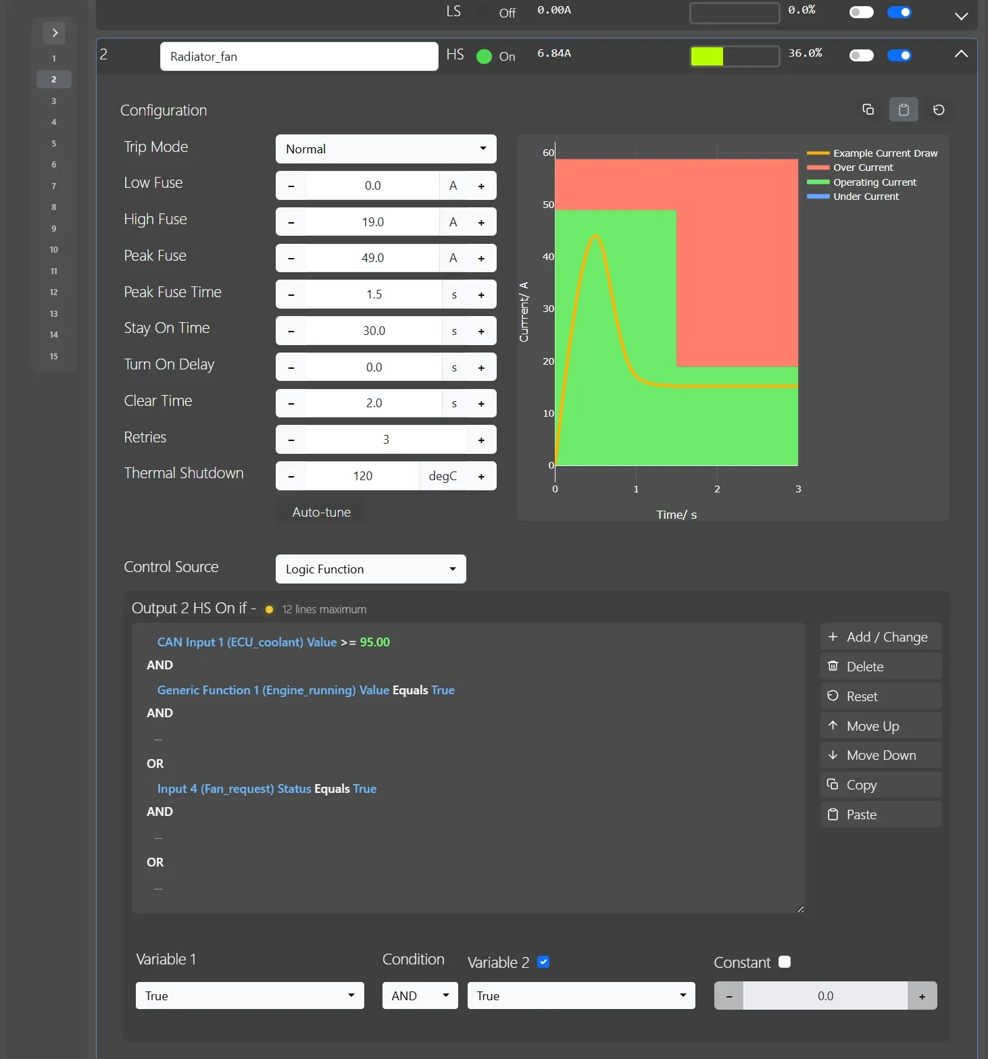Copy the output configuration icon

[x=868, y=109]
